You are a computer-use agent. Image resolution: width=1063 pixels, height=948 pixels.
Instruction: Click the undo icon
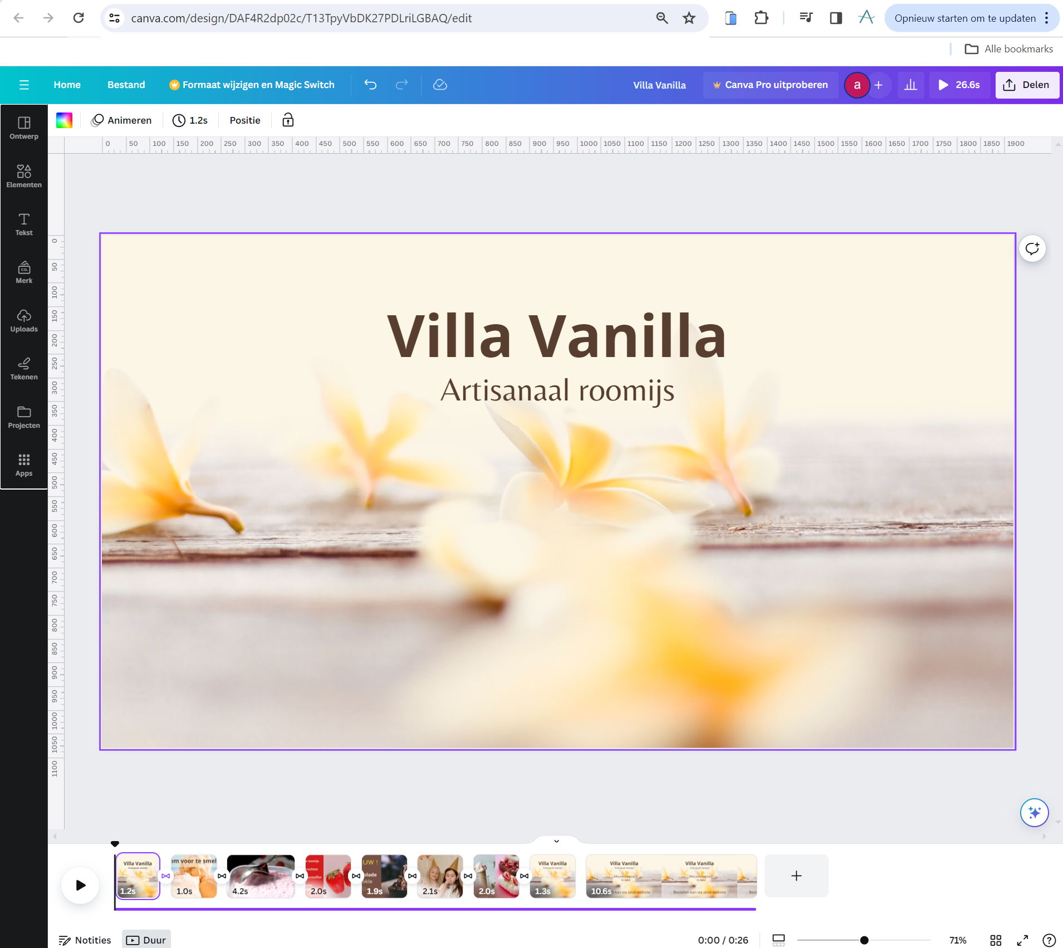click(370, 85)
